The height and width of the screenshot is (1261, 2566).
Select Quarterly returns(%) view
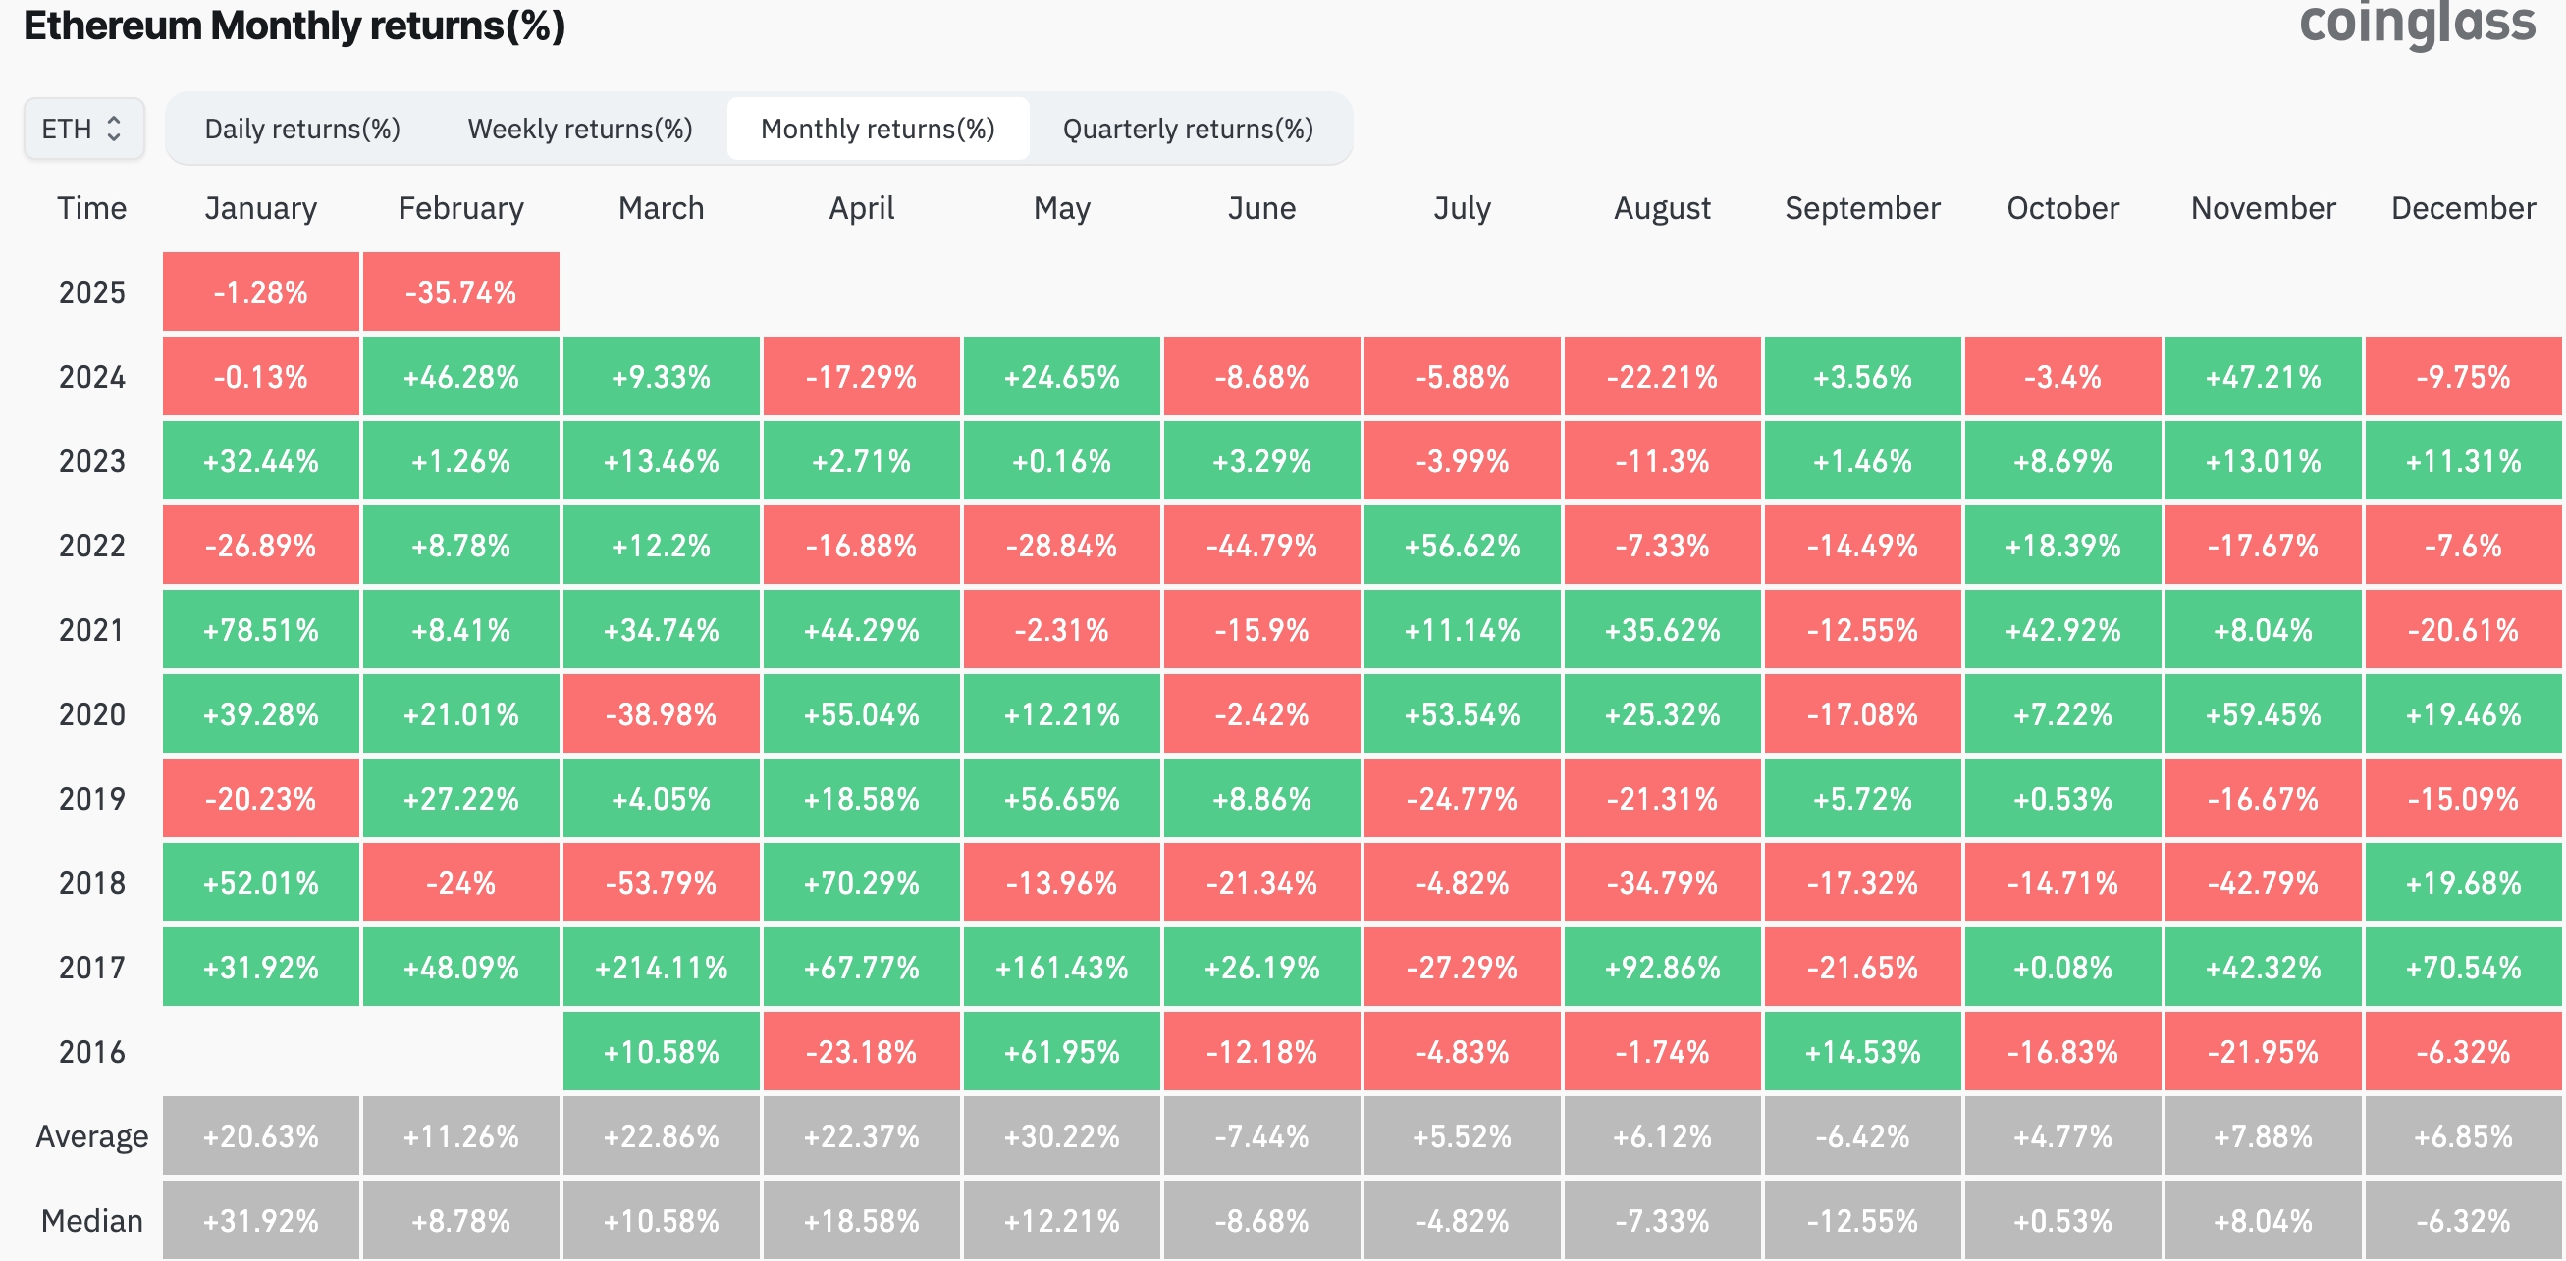point(1188,130)
